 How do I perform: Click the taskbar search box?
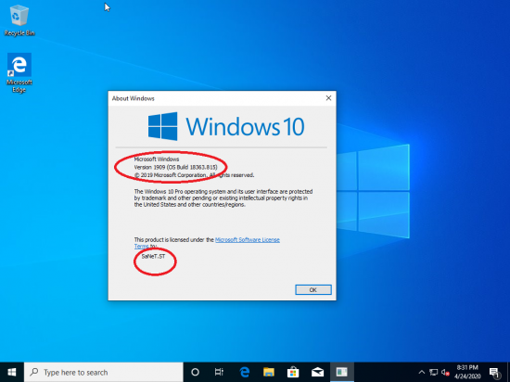(104, 372)
